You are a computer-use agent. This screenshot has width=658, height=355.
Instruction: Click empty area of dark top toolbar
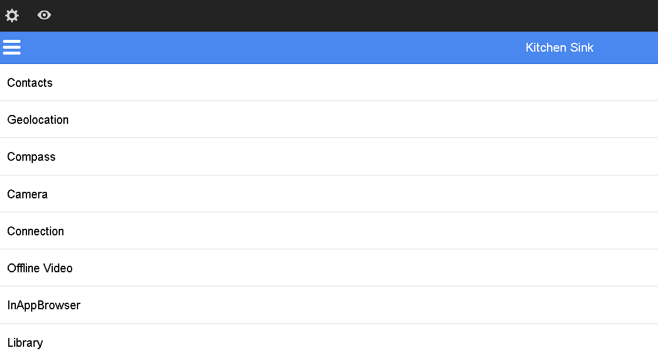(x=352, y=16)
